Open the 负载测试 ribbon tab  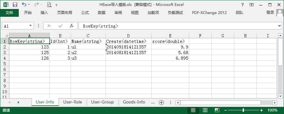(x=175, y=13)
